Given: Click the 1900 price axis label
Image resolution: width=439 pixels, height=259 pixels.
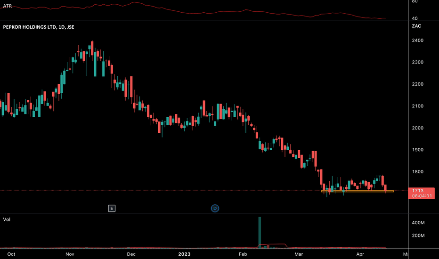Looking at the screenshot, I should click(x=417, y=150).
